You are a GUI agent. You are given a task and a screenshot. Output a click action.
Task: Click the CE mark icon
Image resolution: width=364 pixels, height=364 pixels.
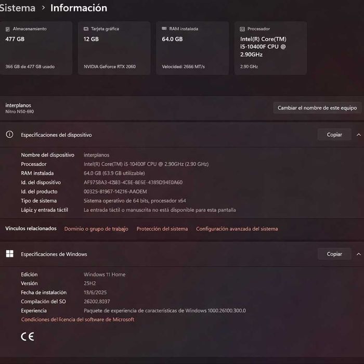[x=28, y=336]
